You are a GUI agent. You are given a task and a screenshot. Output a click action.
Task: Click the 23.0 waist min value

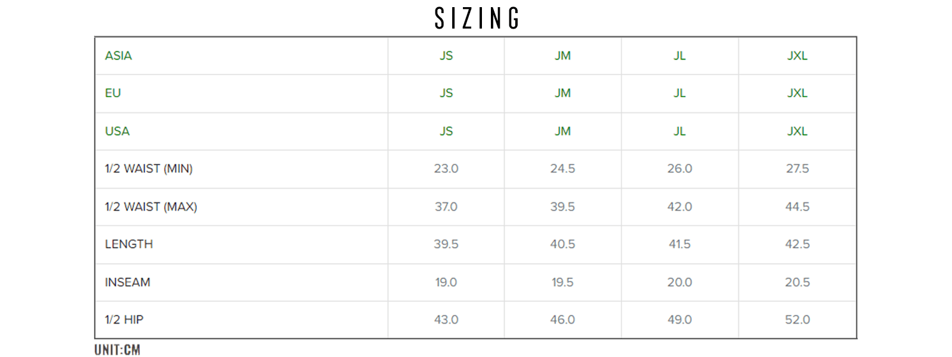(x=446, y=169)
